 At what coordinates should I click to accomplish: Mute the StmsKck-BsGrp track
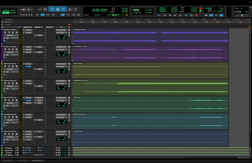pyautogui.click(x=16, y=32)
